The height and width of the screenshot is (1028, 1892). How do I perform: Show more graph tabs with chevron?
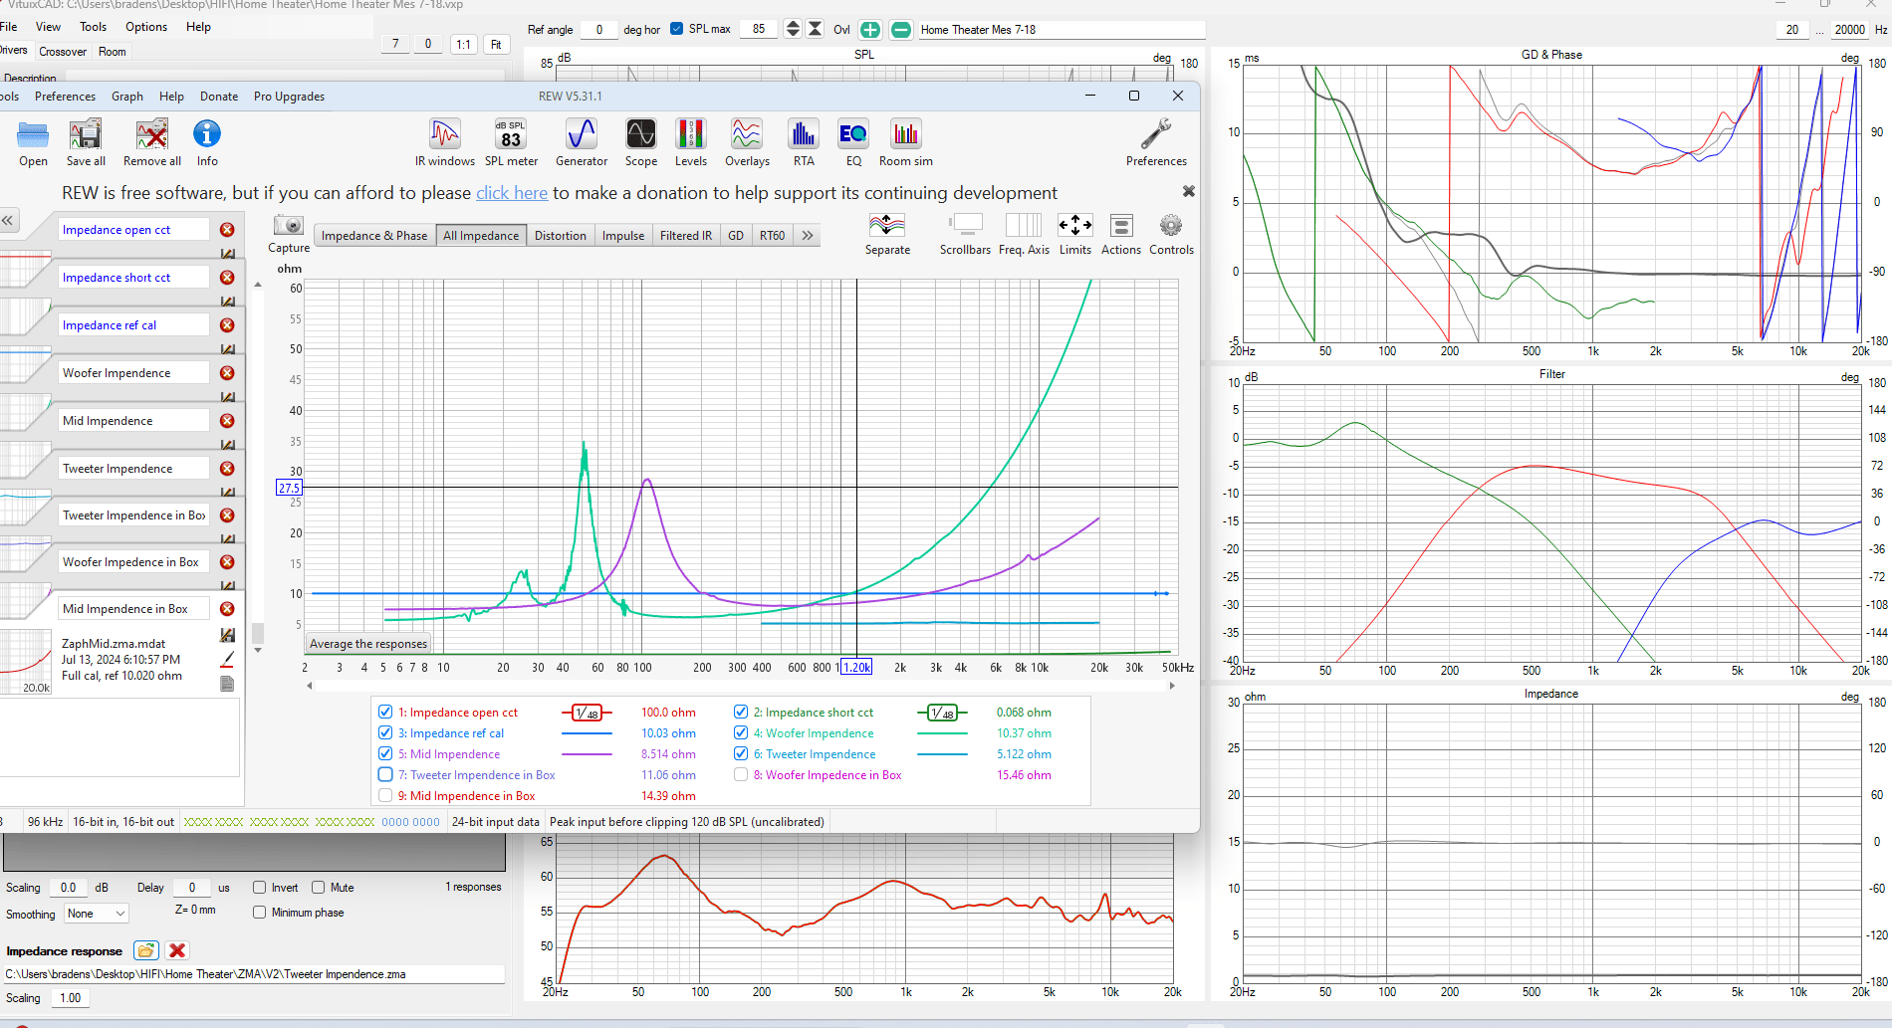tap(808, 236)
